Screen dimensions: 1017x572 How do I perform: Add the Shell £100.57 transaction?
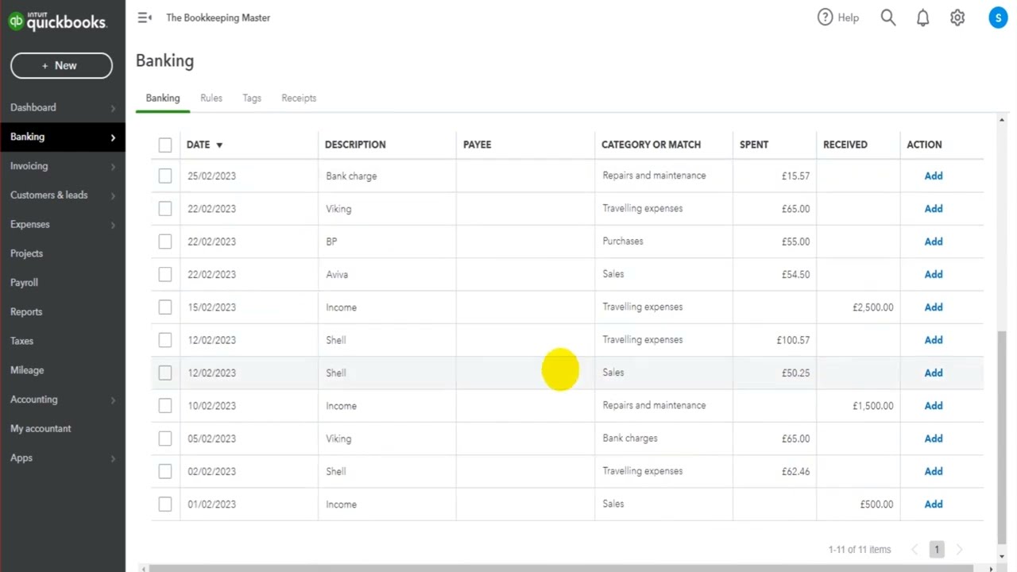click(x=934, y=340)
